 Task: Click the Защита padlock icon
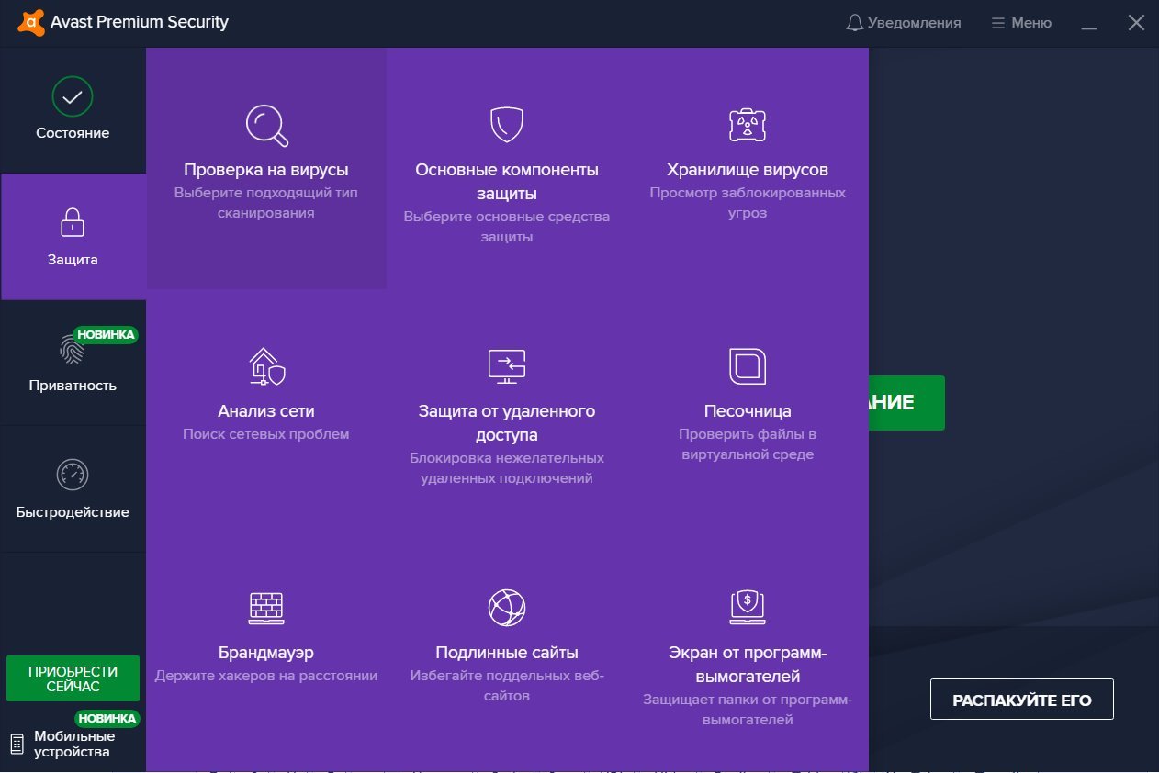[x=73, y=222]
